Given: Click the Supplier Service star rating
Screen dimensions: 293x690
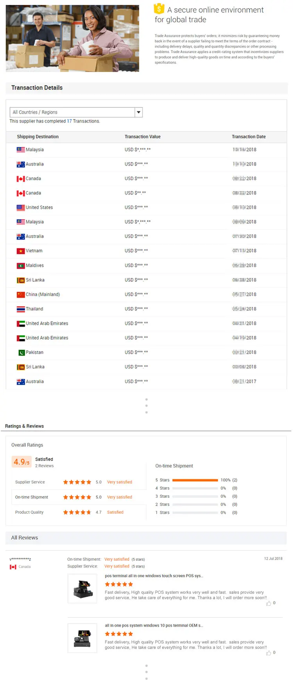Looking at the screenshot, I should tap(77, 482).
